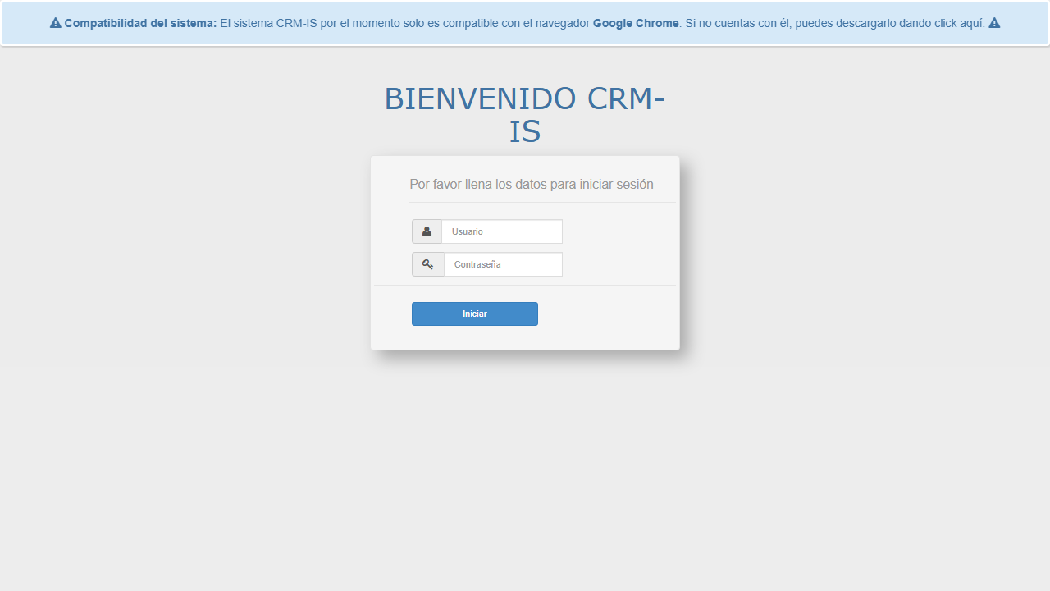Click the word 'sesión' in the login prompt

tap(633, 184)
